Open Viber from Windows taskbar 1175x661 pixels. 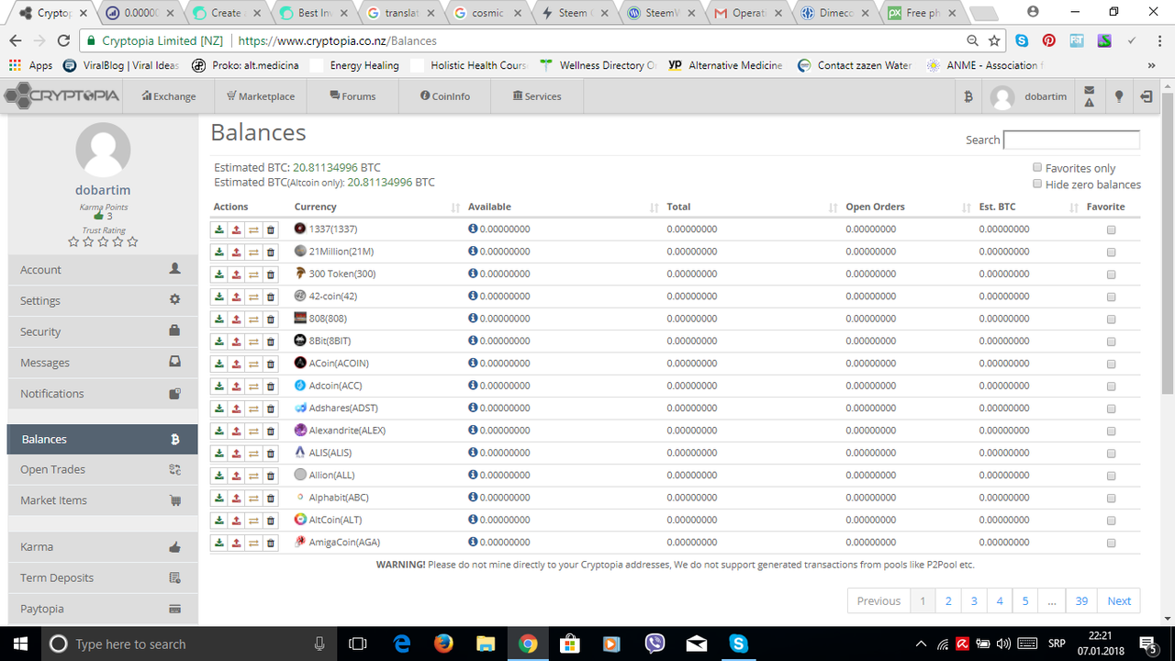coord(655,644)
